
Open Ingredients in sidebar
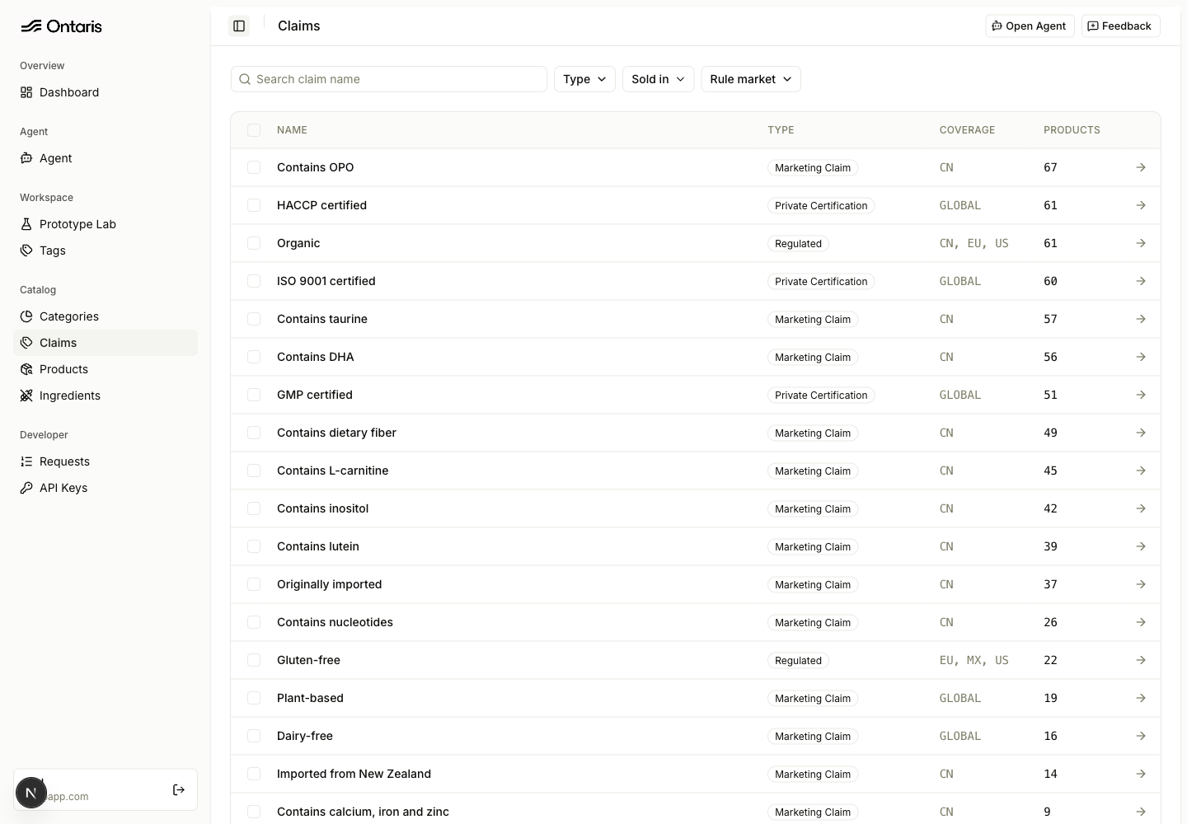[x=106, y=396]
